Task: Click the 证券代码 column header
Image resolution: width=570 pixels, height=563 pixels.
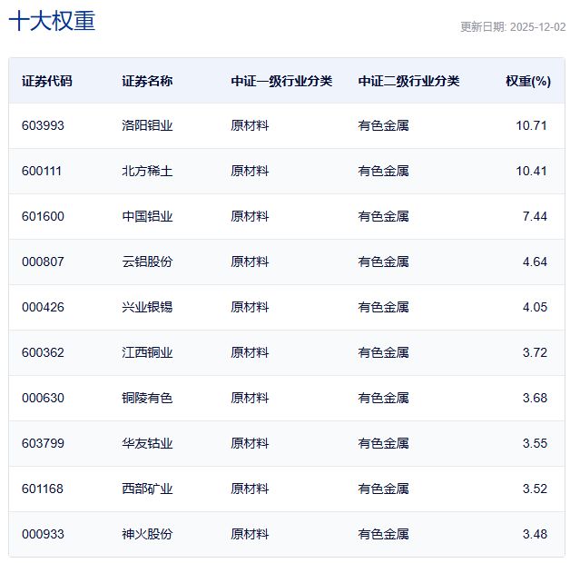Action: 47,81
